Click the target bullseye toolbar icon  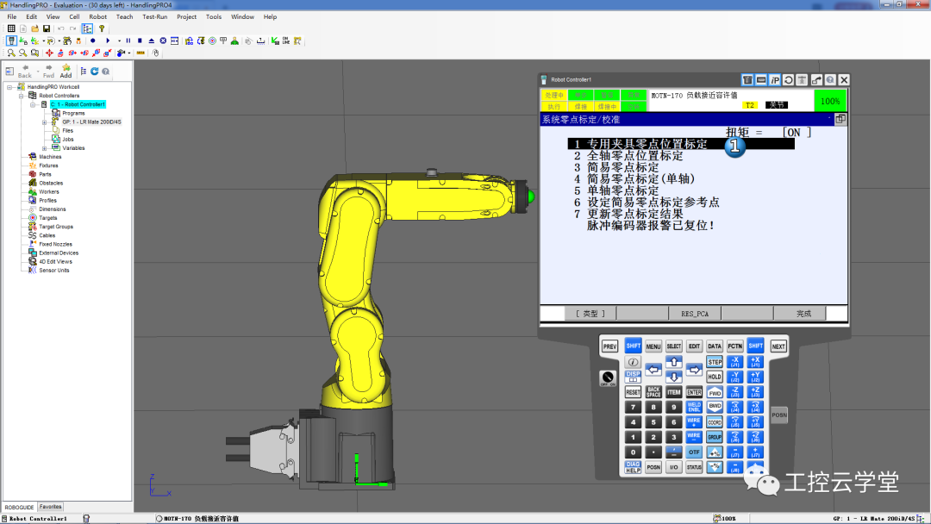click(x=212, y=41)
